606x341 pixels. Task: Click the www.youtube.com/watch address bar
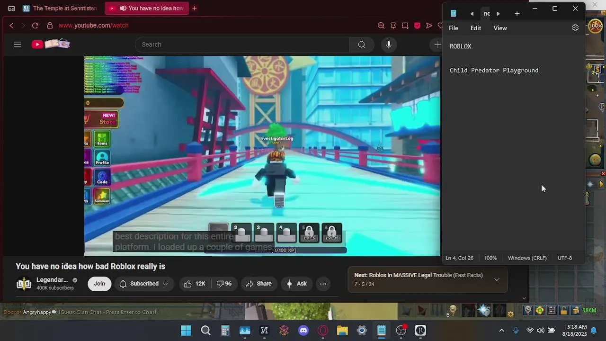(94, 26)
